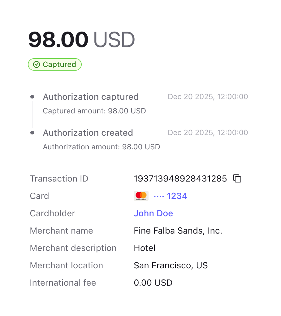Select the transaction ID number text

[x=180, y=178]
